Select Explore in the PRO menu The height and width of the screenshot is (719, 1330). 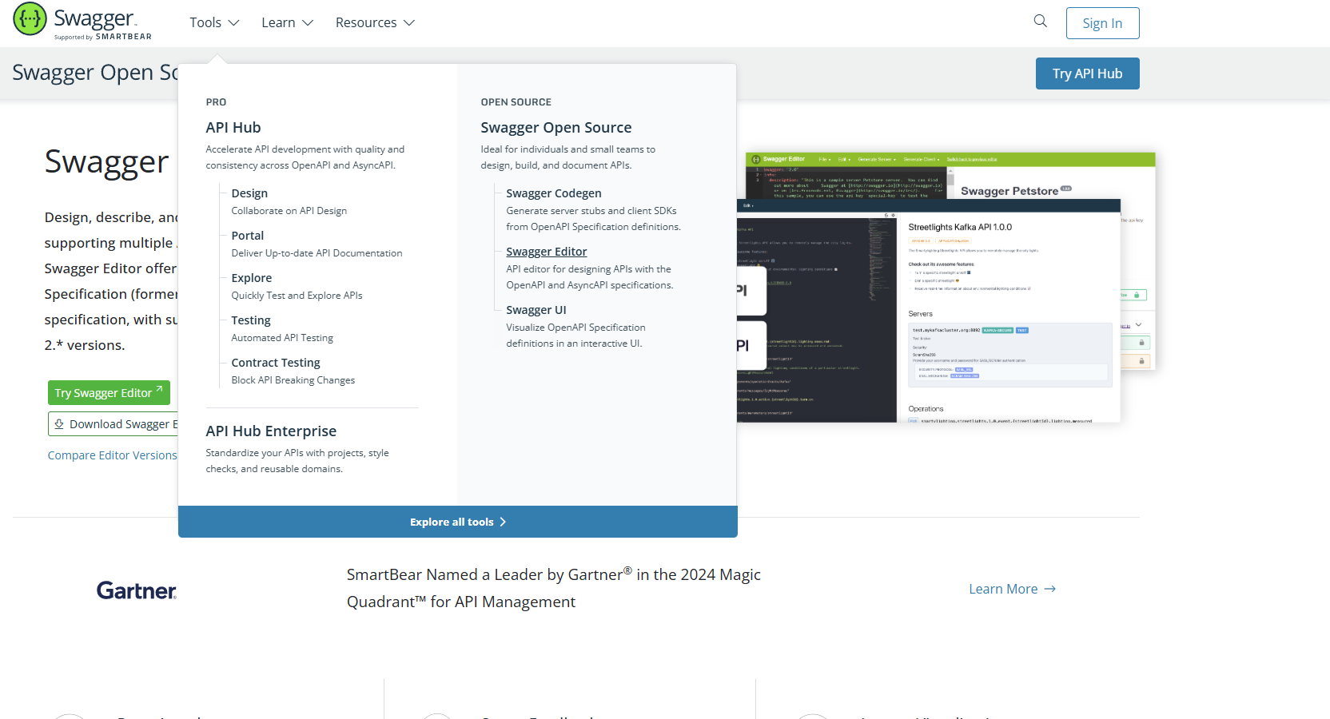(x=252, y=278)
